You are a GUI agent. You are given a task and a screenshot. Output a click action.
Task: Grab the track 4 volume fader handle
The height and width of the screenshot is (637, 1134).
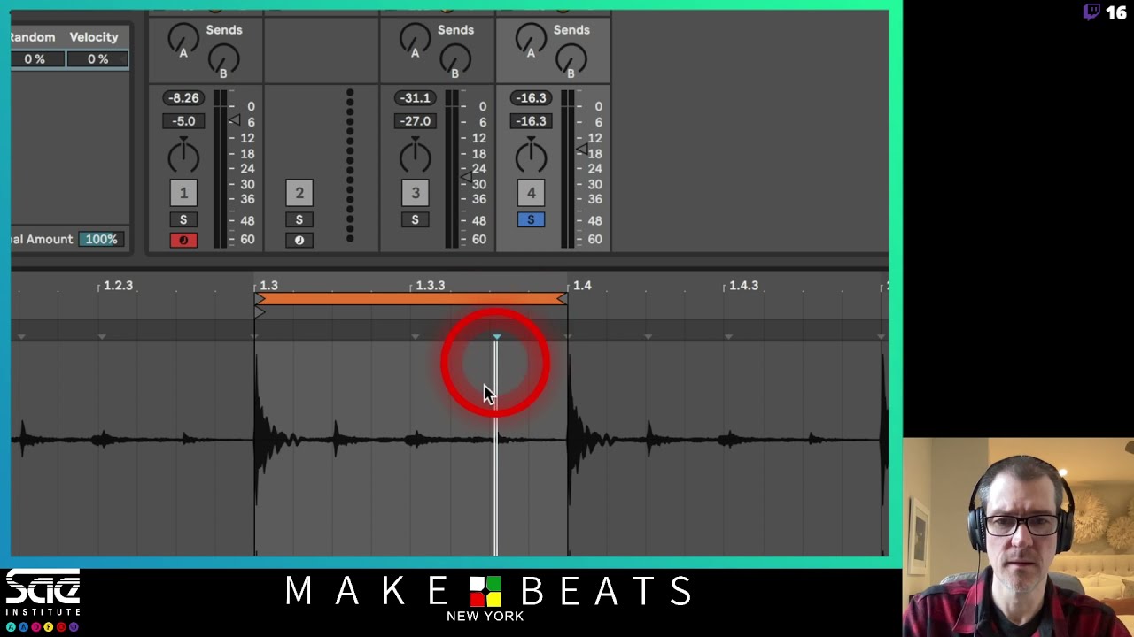coord(581,150)
